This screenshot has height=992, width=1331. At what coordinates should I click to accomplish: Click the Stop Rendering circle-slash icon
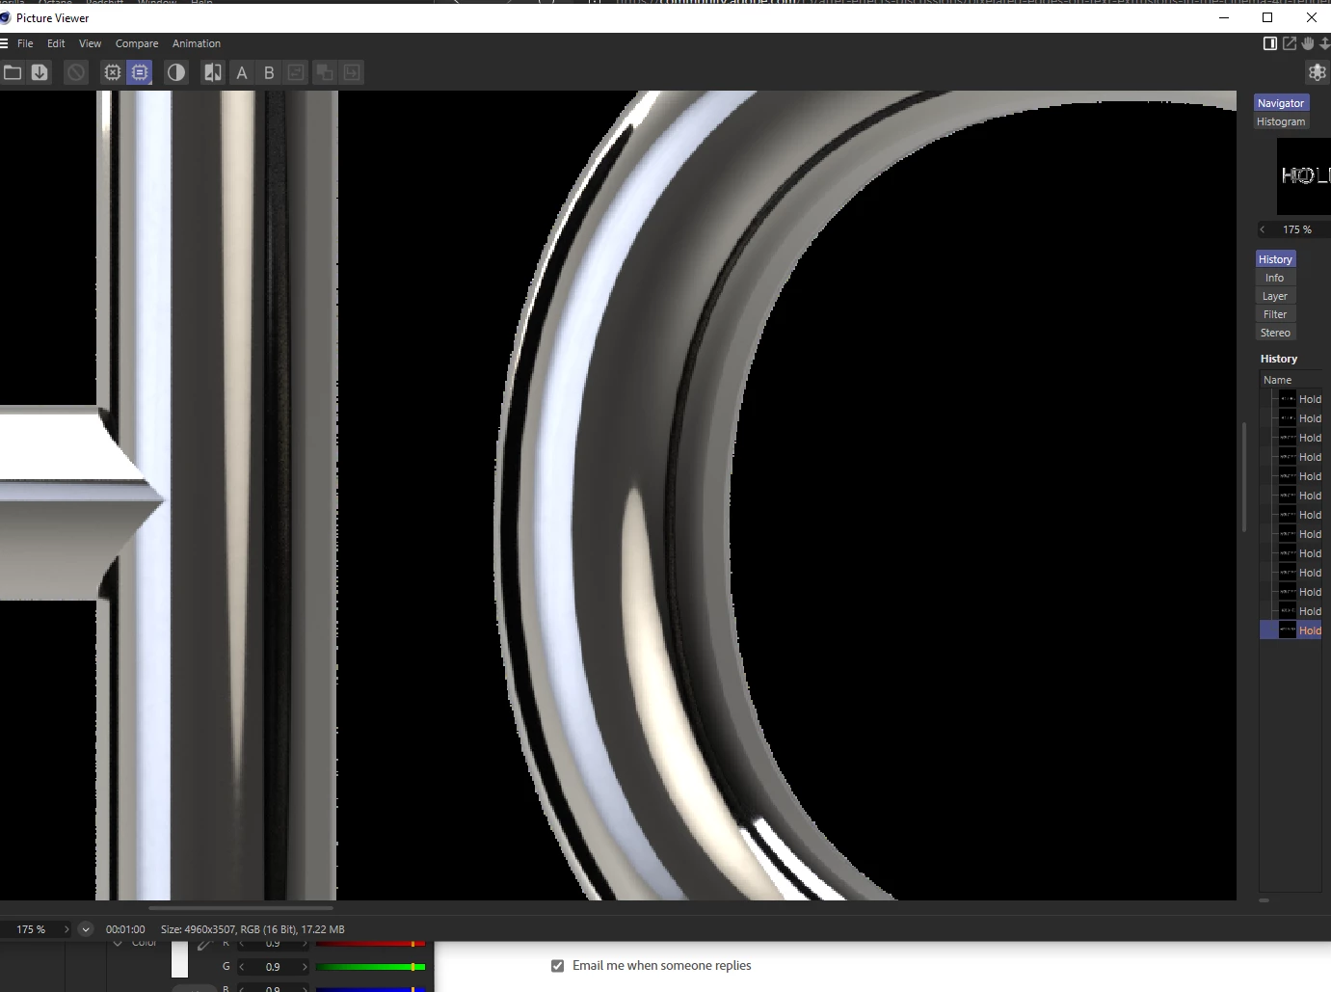click(x=76, y=72)
